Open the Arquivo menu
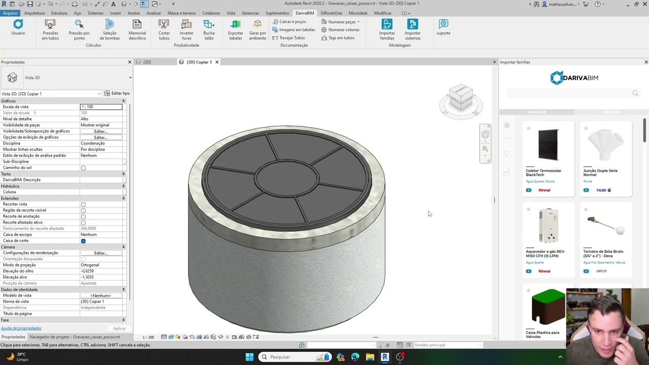Screen dimensions: 649x365 tap(10, 13)
